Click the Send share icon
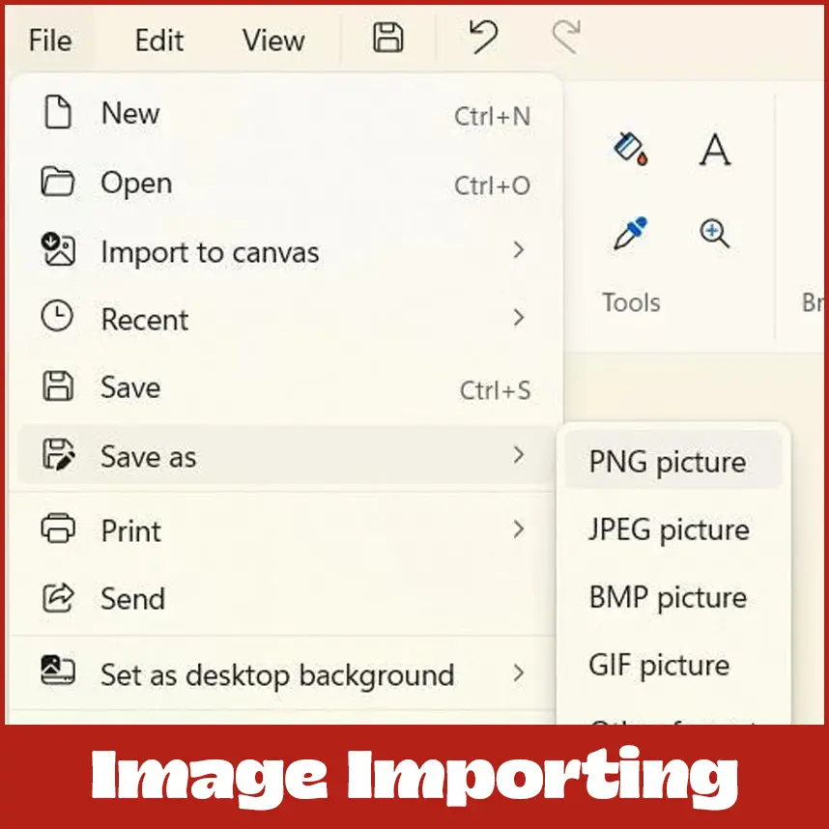This screenshot has height=829, width=829. click(x=58, y=598)
